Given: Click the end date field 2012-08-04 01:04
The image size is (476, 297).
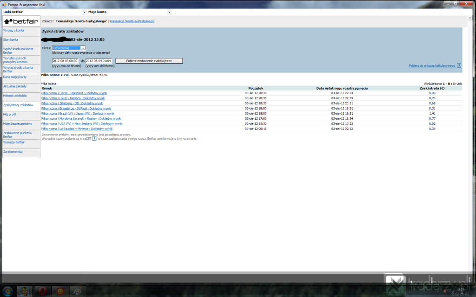Looking at the screenshot, I should 99,61.
